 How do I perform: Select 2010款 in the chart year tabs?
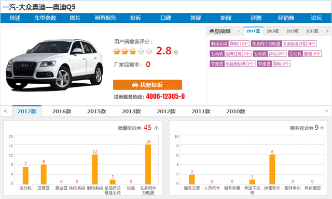coord(236,112)
